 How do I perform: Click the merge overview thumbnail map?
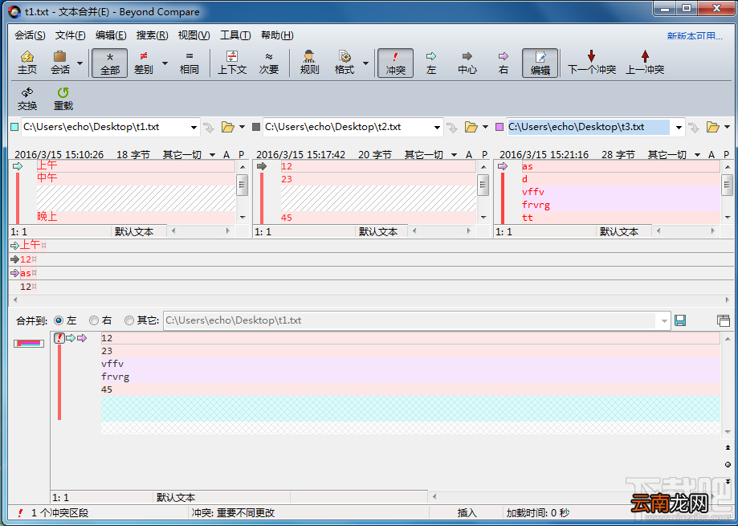(29, 344)
